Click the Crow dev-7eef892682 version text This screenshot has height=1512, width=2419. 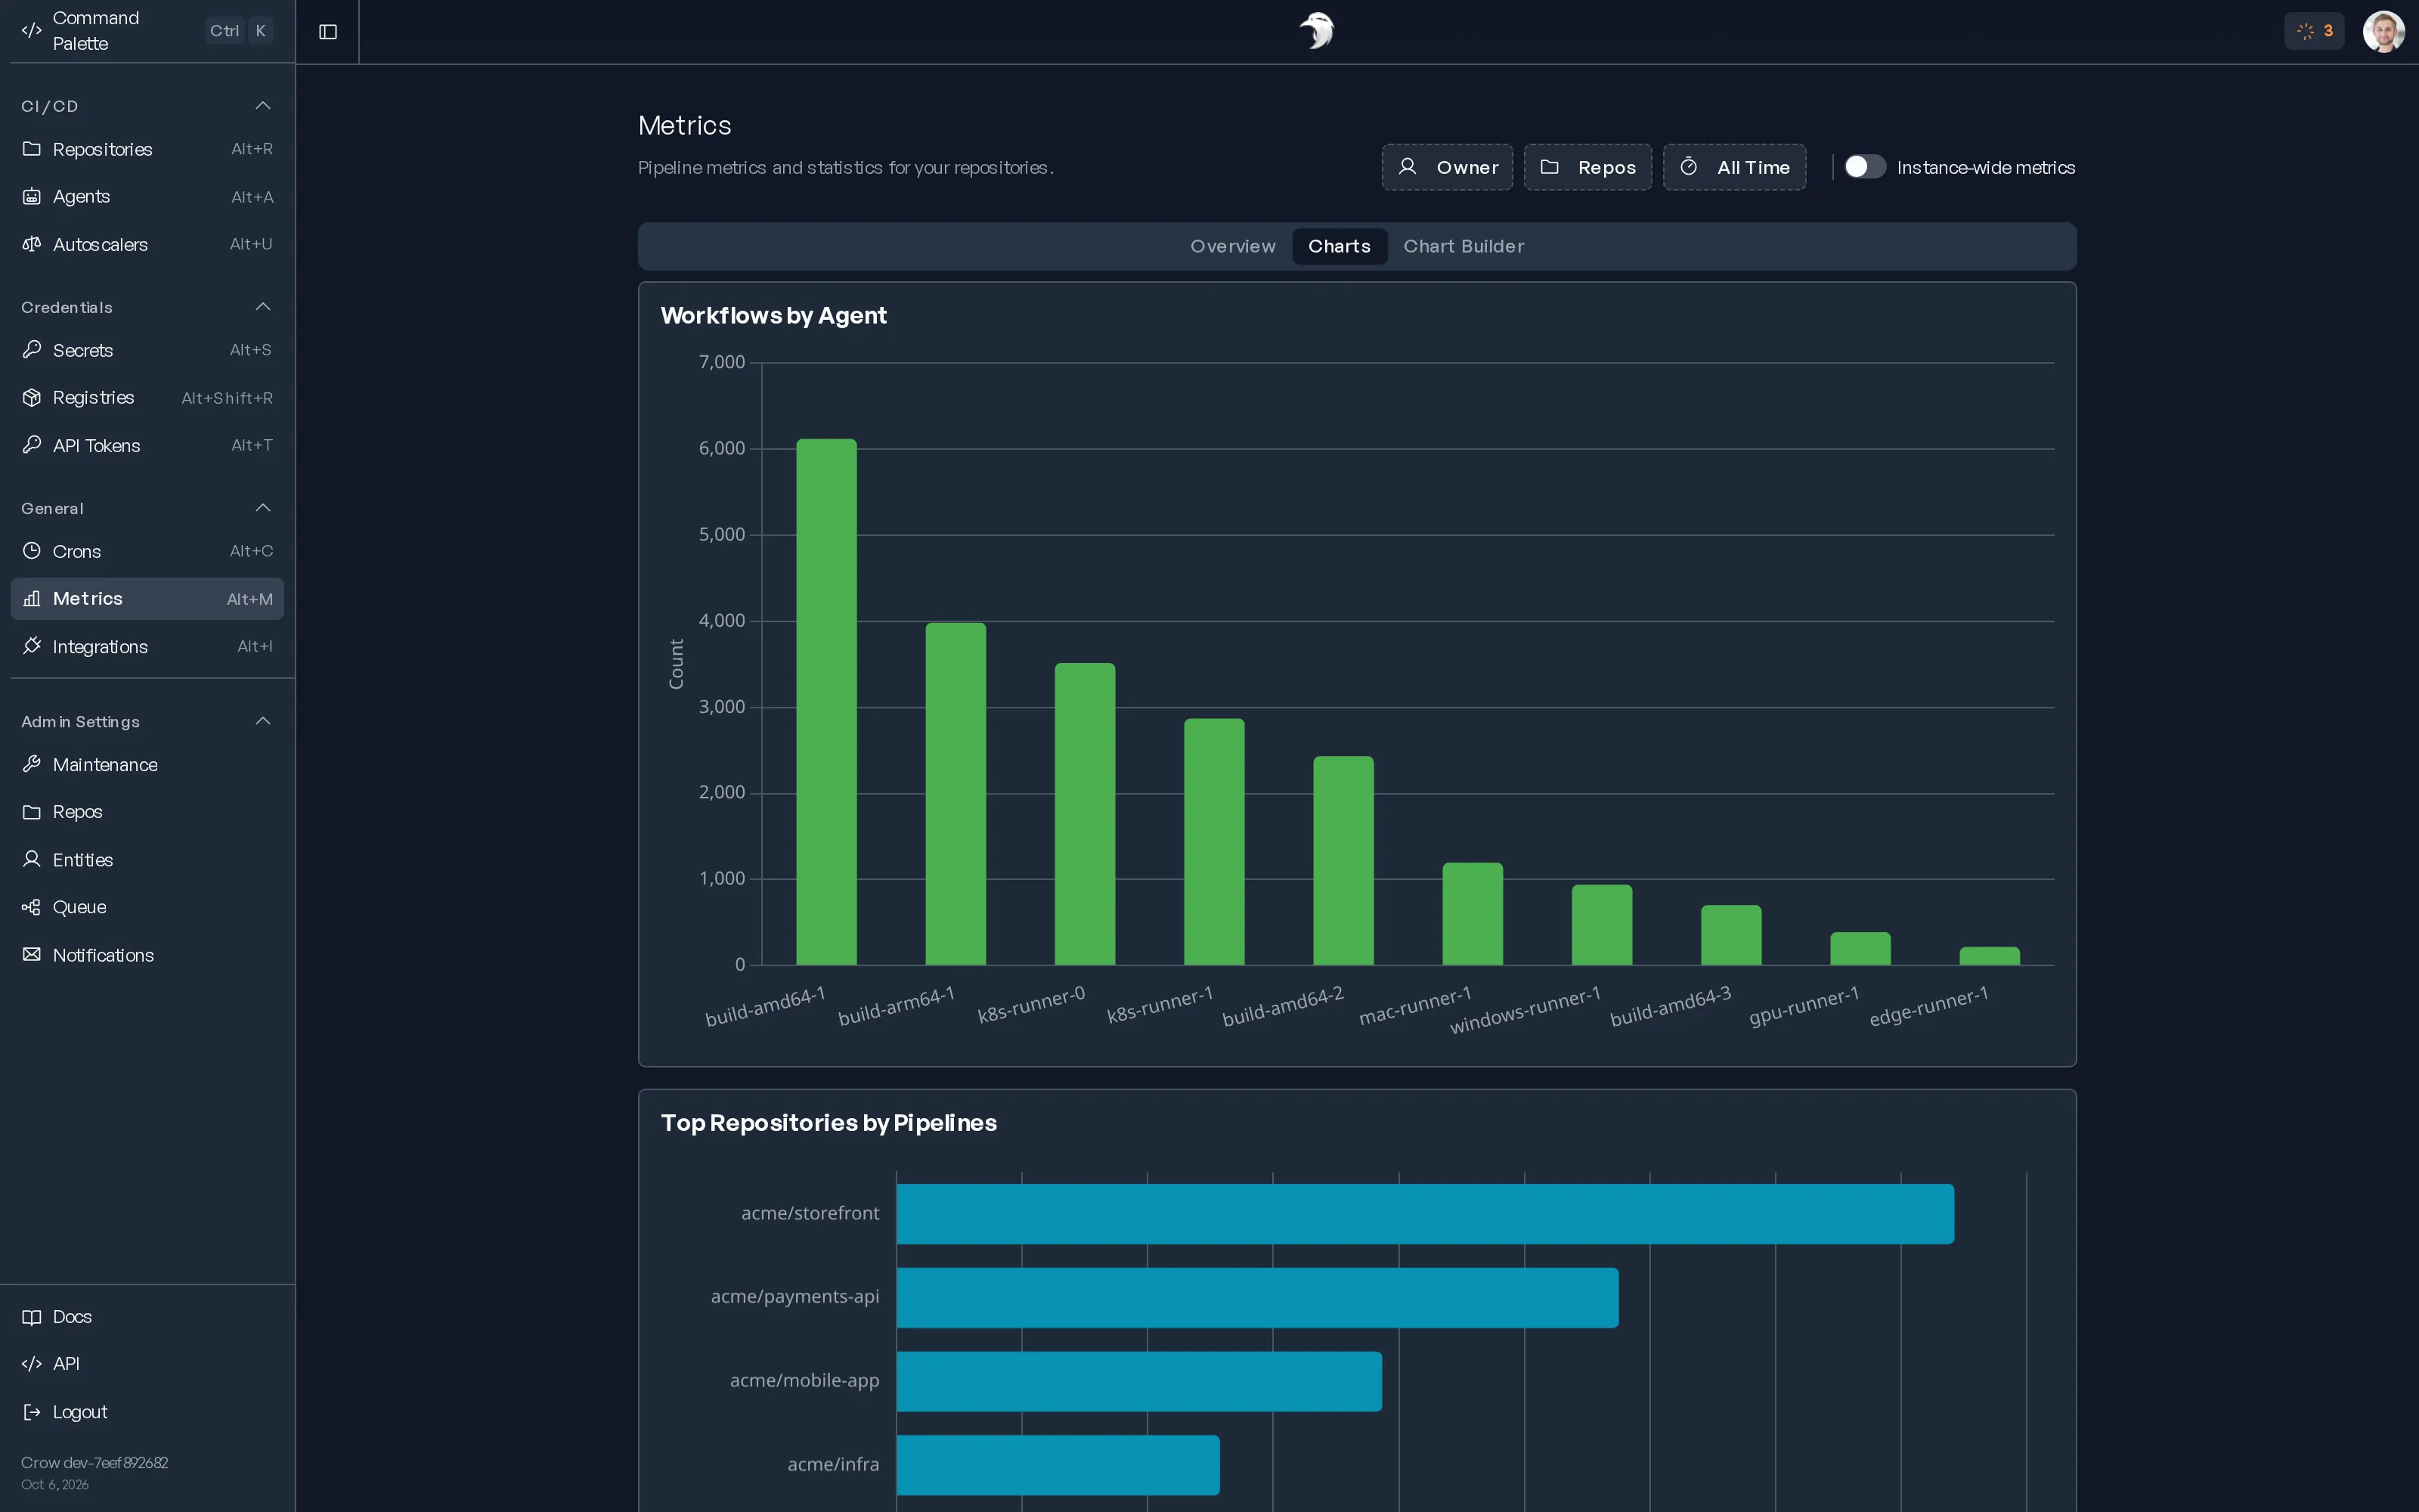[94, 1462]
